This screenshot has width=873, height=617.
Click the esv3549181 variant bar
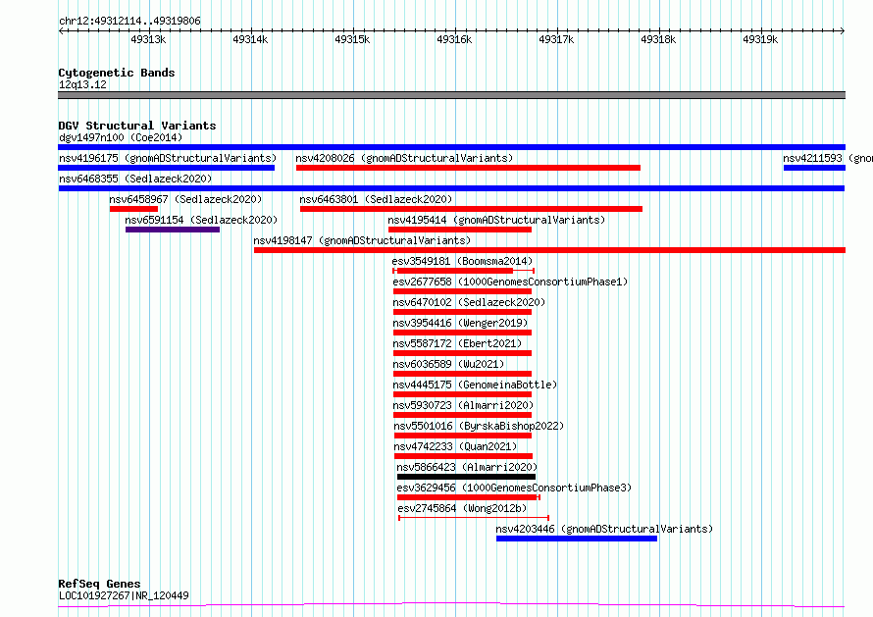click(x=463, y=271)
